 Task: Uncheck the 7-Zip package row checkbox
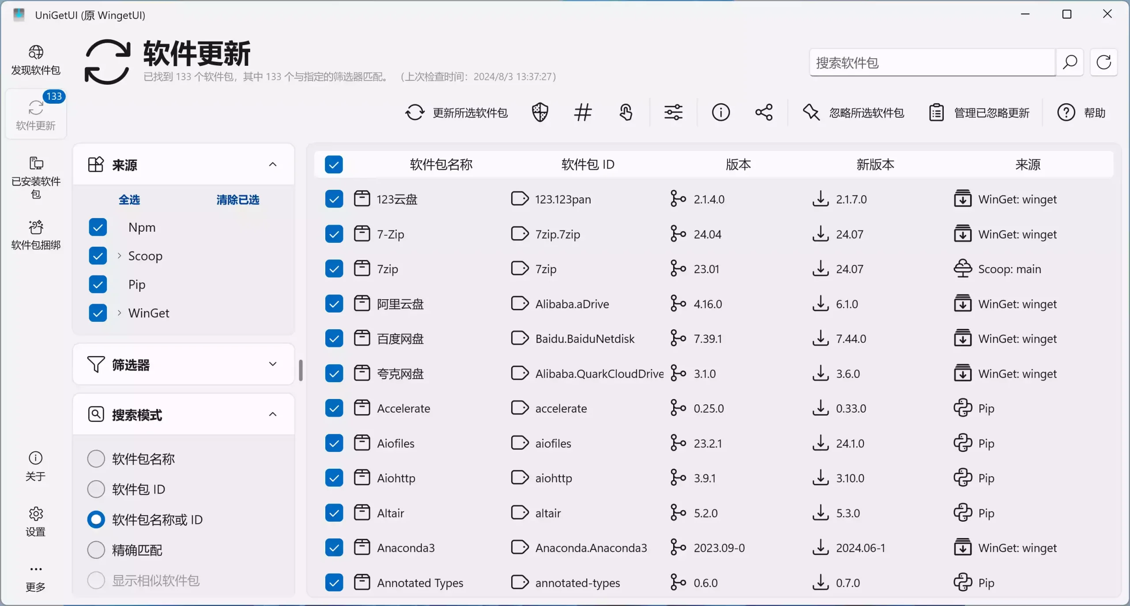coord(334,234)
